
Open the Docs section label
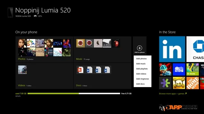pyautogui.click(x=79, y=85)
